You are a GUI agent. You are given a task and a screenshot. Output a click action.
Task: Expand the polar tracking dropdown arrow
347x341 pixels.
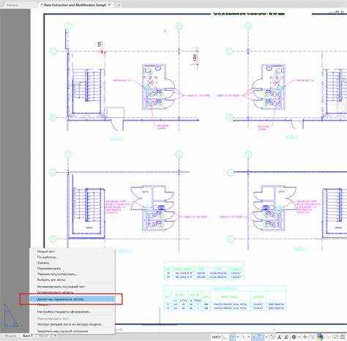tap(249, 337)
